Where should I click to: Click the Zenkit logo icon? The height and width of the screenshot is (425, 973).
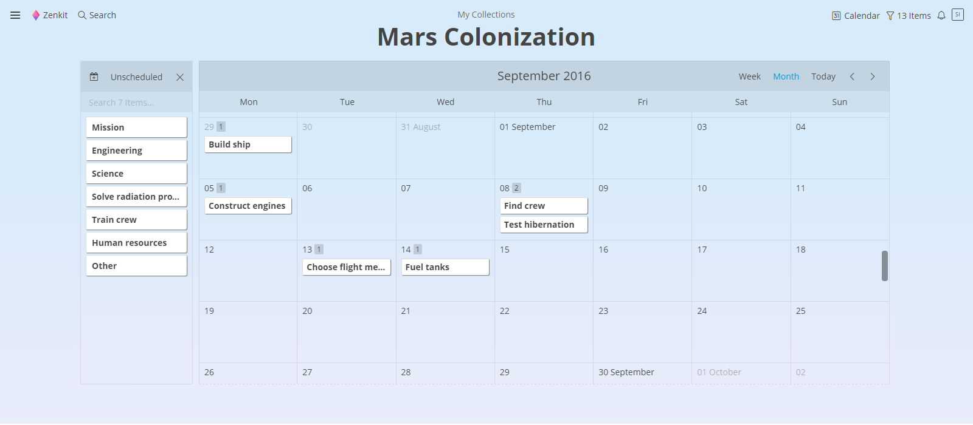[x=36, y=15]
